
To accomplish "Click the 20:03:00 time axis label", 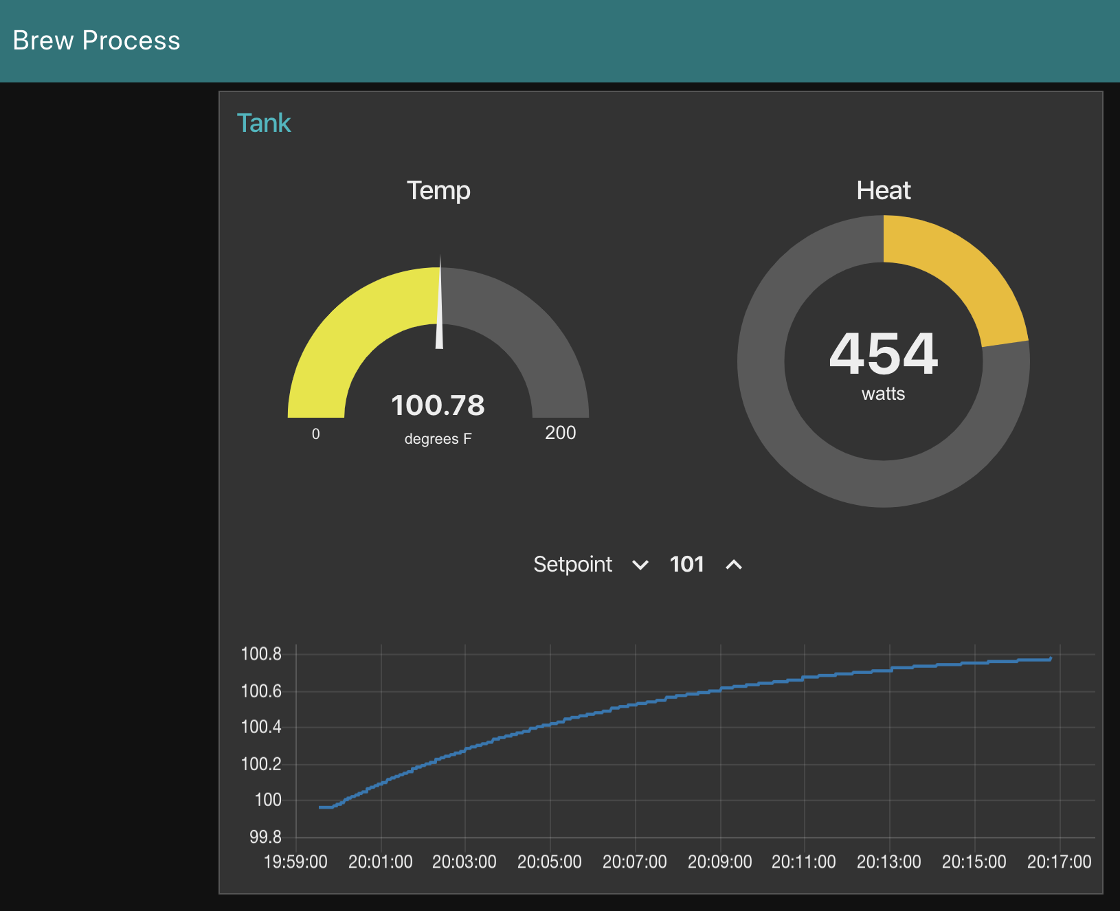I will (x=464, y=862).
